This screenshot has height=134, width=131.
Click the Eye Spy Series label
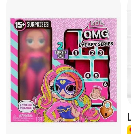coord(96,45)
